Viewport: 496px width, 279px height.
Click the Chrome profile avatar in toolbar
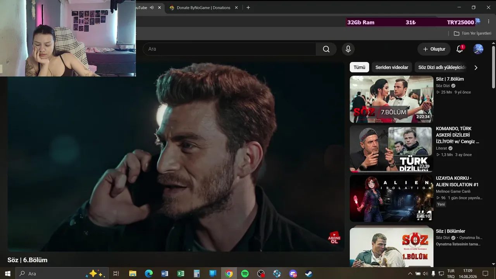click(477, 21)
